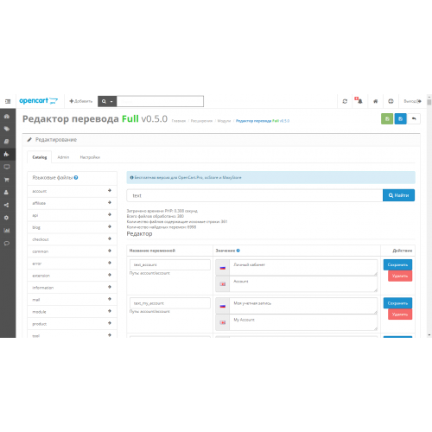The width and height of the screenshot is (432, 432).
Task: Click the translation search field containing text
Action: (255, 195)
